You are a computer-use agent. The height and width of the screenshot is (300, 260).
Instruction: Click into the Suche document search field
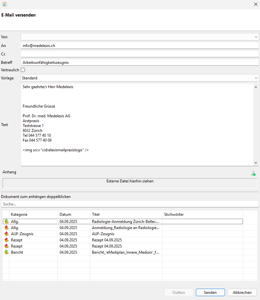point(130,204)
